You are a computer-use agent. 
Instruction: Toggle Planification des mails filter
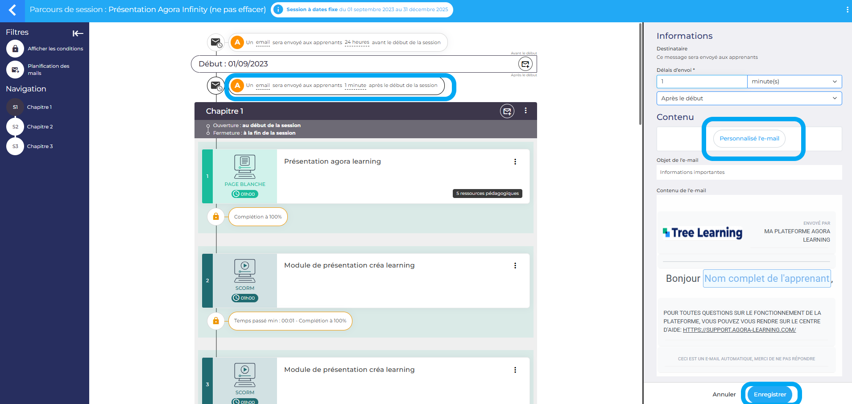[x=15, y=70]
